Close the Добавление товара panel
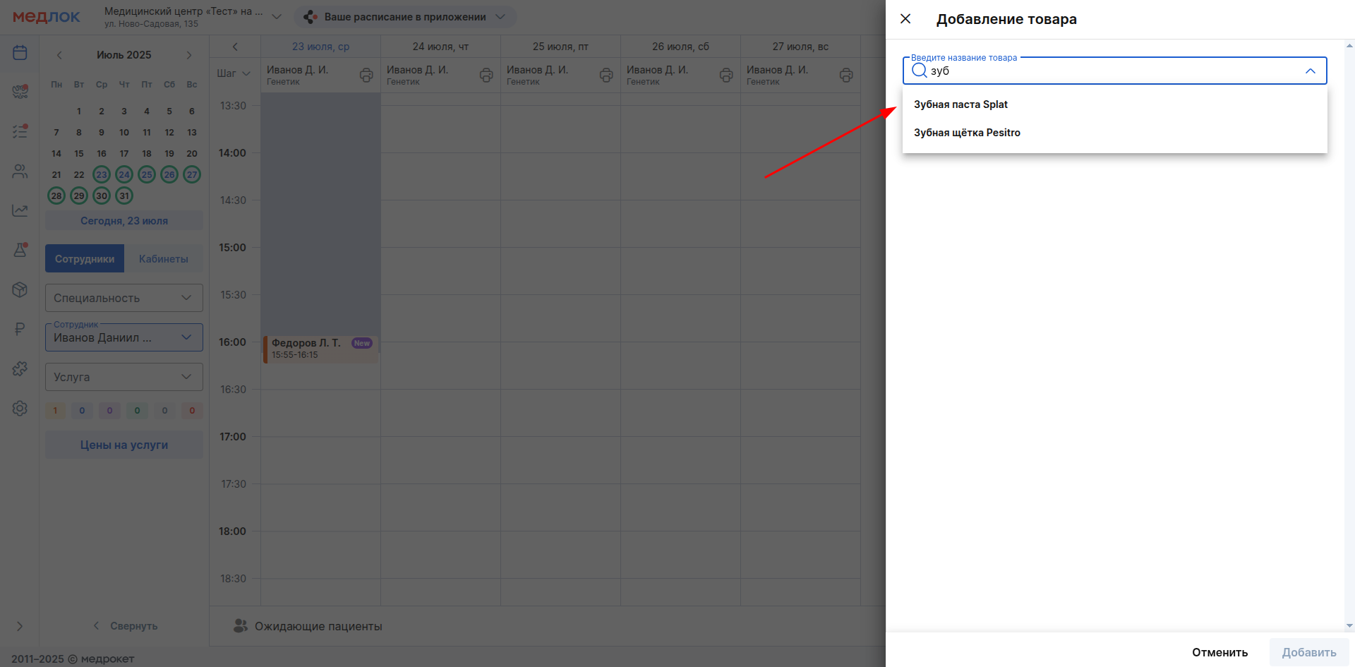 pyautogui.click(x=905, y=19)
